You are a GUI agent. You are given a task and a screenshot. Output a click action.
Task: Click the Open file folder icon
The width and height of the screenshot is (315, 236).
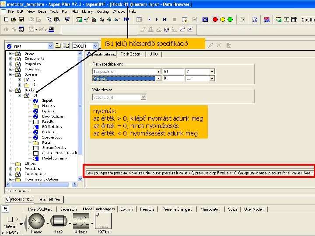tap(14, 19)
